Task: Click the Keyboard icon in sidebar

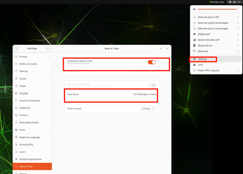Action: pyautogui.click(x=16, y=108)
